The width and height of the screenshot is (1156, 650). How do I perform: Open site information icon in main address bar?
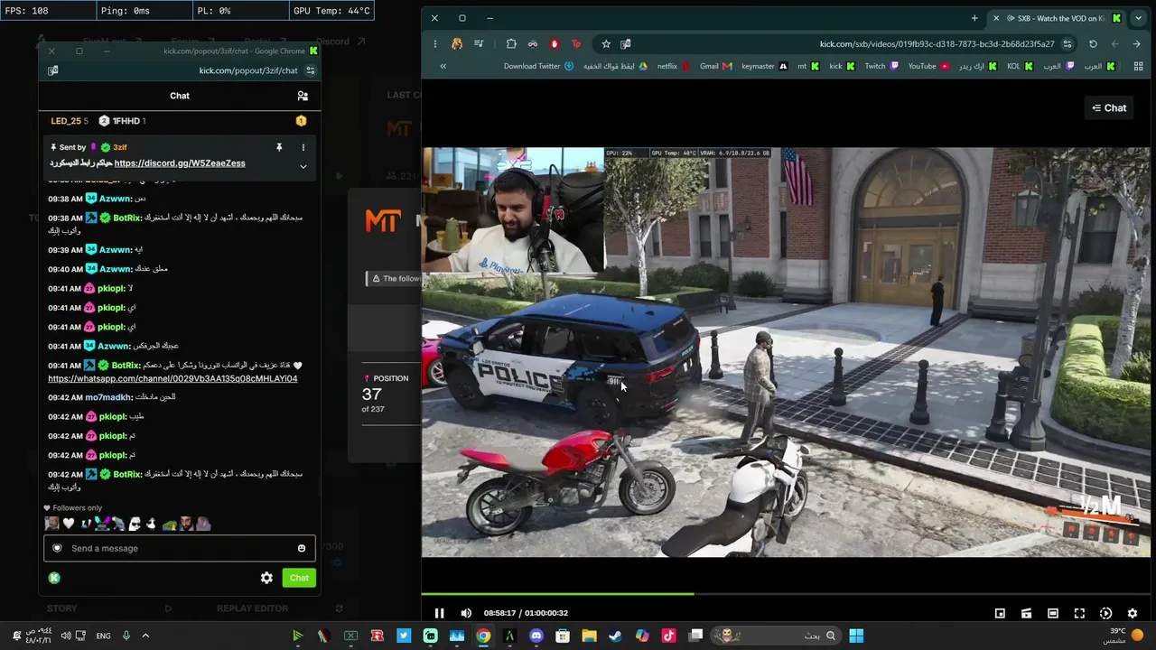click(x=1067, y=43)
